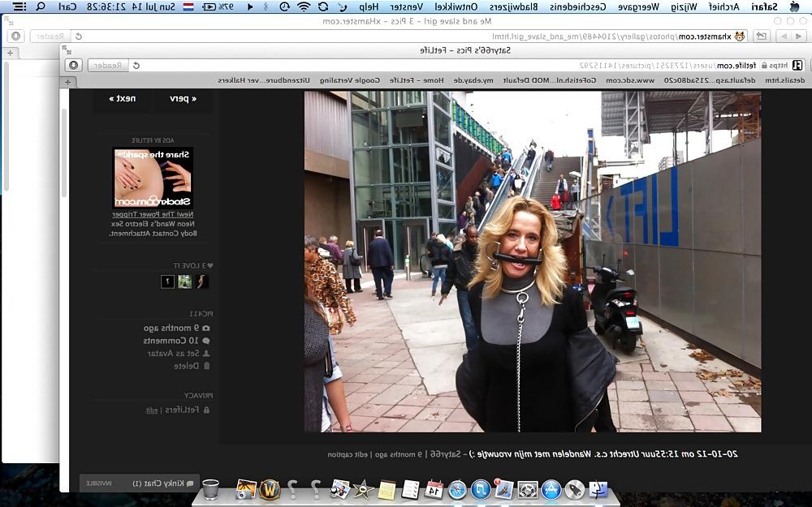812x507 pixels.
Task: Open the details.htm bookmark
Action: (784, 80)
